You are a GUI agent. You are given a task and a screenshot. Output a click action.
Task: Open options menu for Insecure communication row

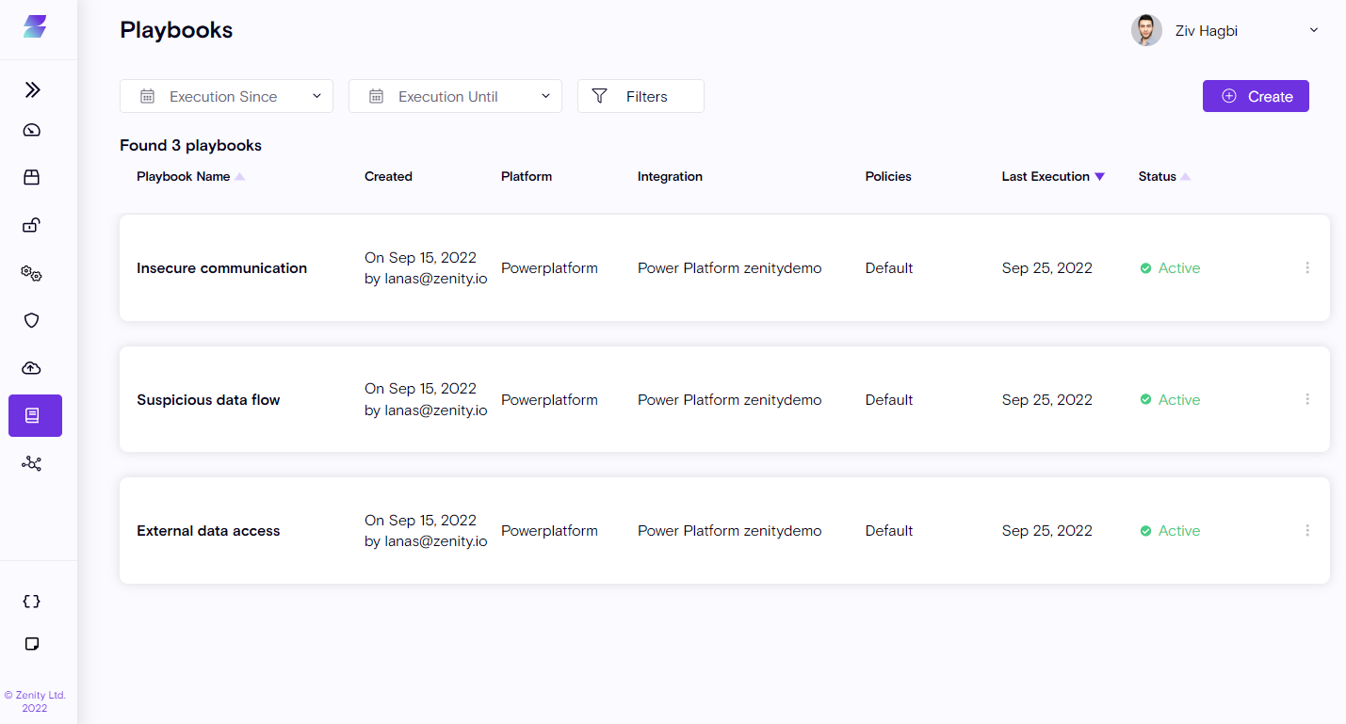pos(1307,268)
